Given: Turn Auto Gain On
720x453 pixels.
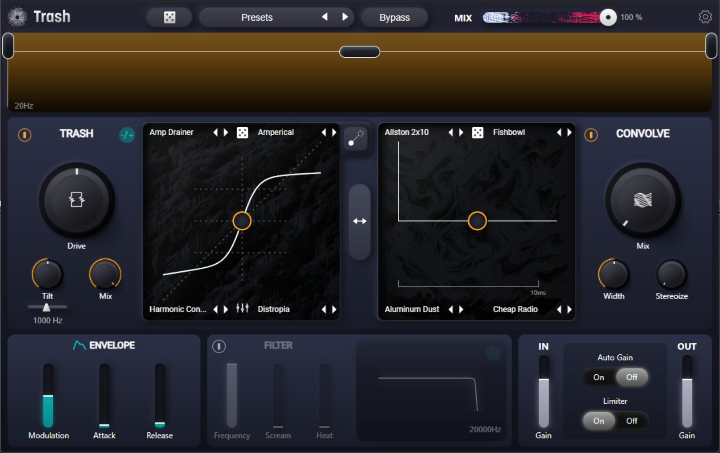Looking at the screenshot, I should point(598,377).
